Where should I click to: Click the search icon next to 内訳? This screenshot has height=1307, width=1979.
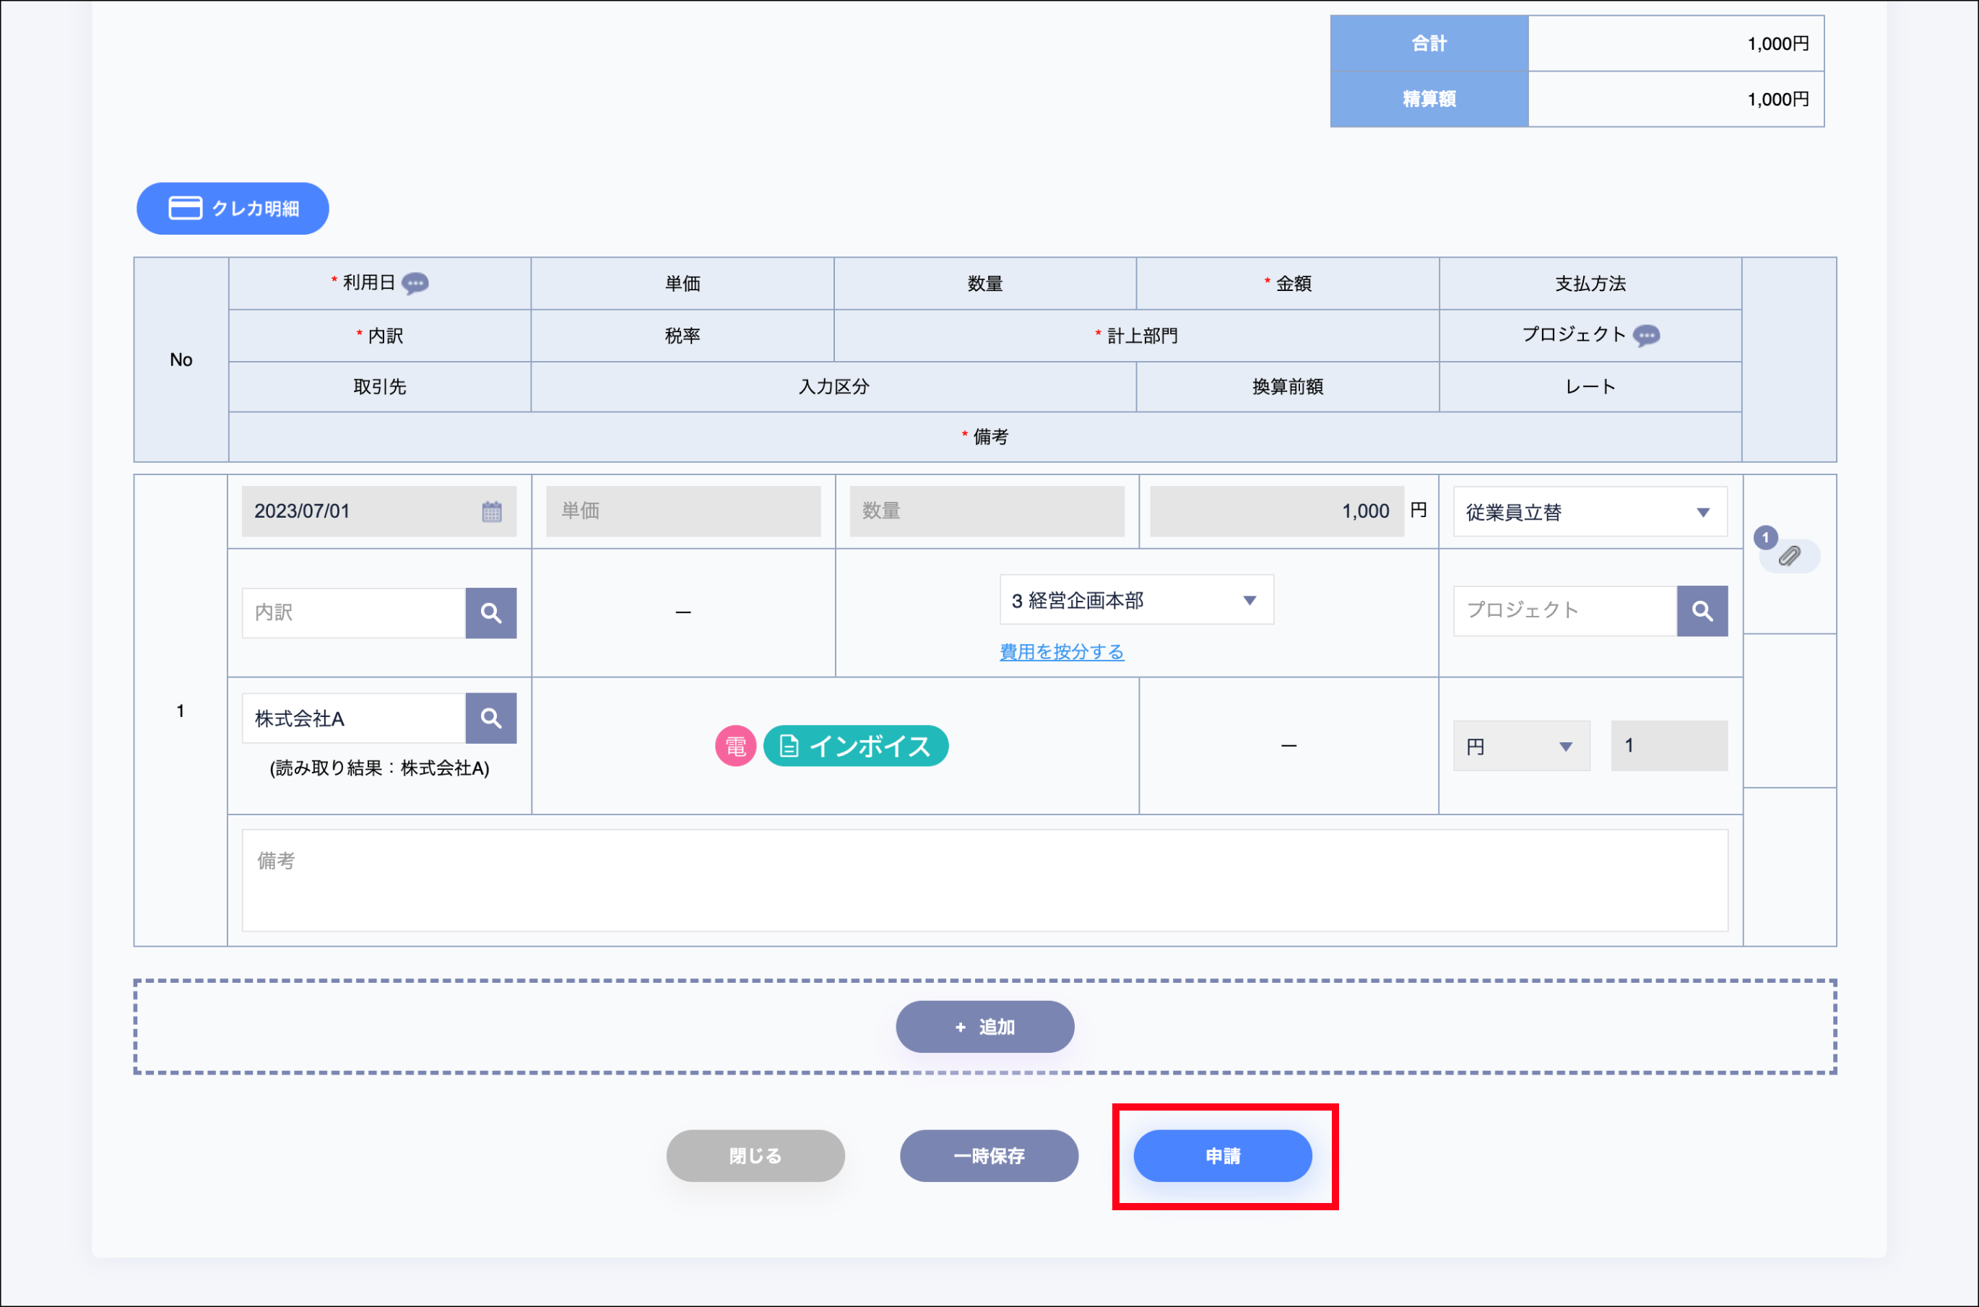[491, 614]
